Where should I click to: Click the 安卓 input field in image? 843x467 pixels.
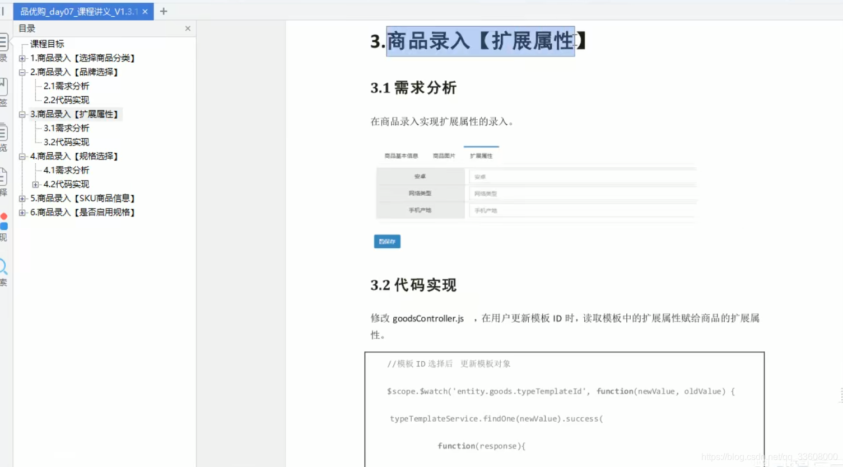[x=582, y=177]
